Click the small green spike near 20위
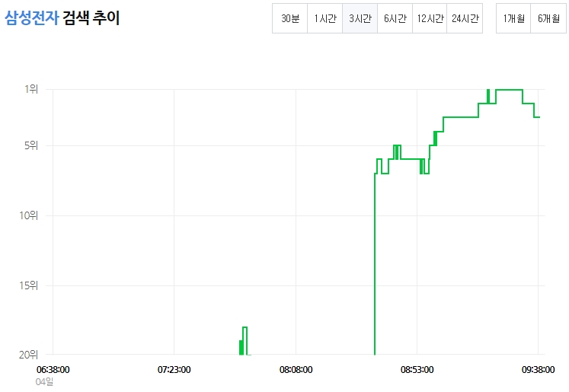The width and height of the screenshot is (569, 392). click(x=244, y=341)
